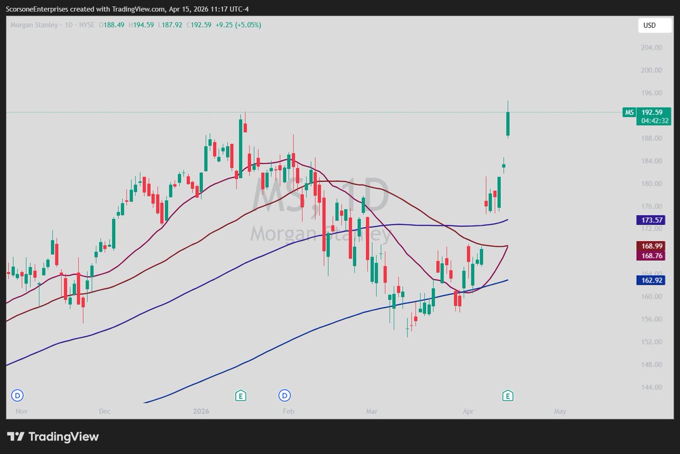This screenshot has height=454, width=680.
Task: Select the 168.99 moving average label
Action: tap(652, 246)
